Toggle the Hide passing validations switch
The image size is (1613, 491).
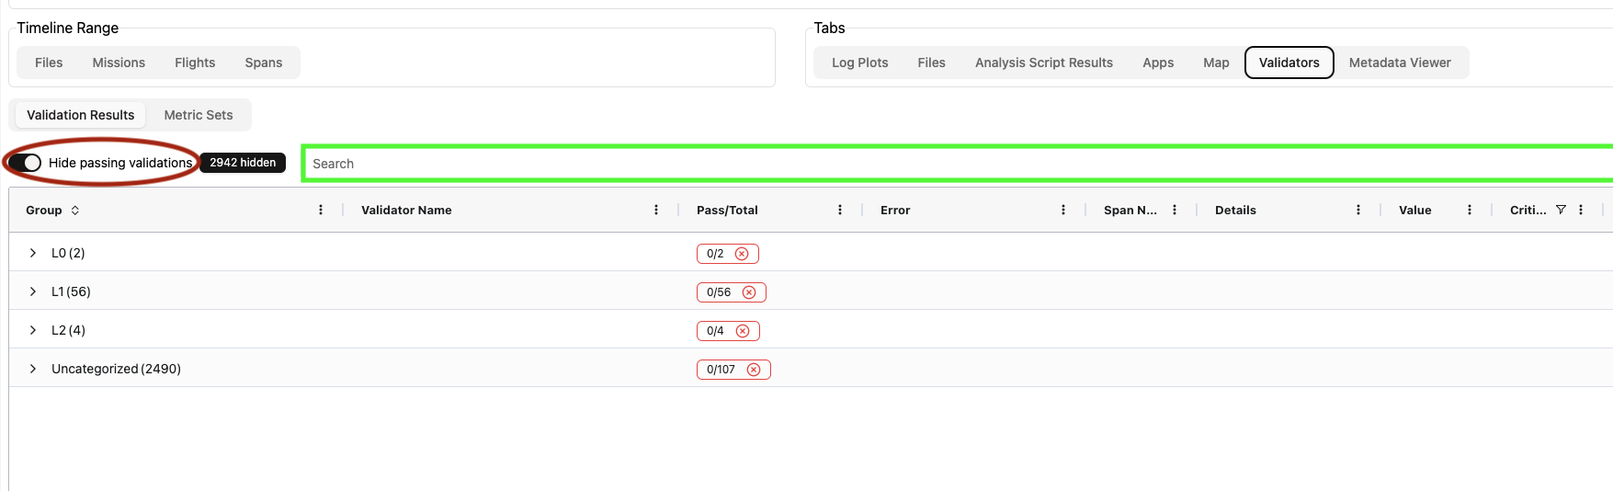tap(25, 163)
